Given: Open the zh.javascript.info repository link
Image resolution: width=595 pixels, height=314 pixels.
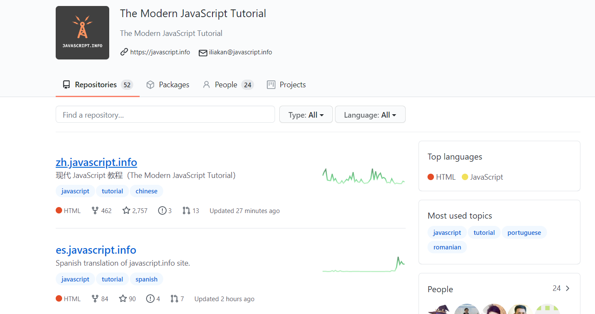Looking at the screenshot, I should (96, 163).
